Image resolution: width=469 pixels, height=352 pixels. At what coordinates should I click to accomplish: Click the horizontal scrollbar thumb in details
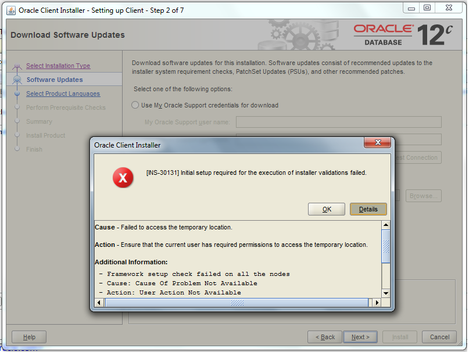[237, 303]
